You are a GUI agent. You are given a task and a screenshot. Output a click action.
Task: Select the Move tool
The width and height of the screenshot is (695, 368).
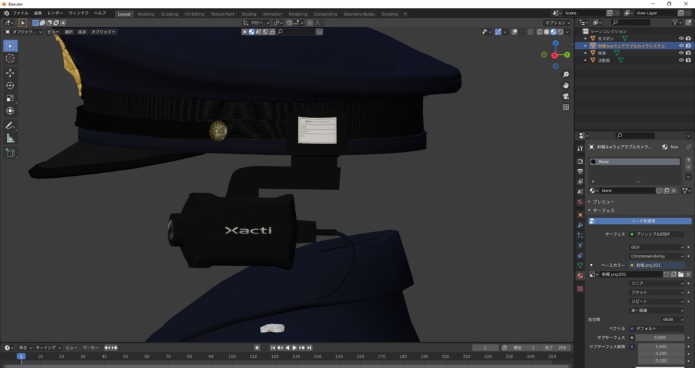click(10, 73)
